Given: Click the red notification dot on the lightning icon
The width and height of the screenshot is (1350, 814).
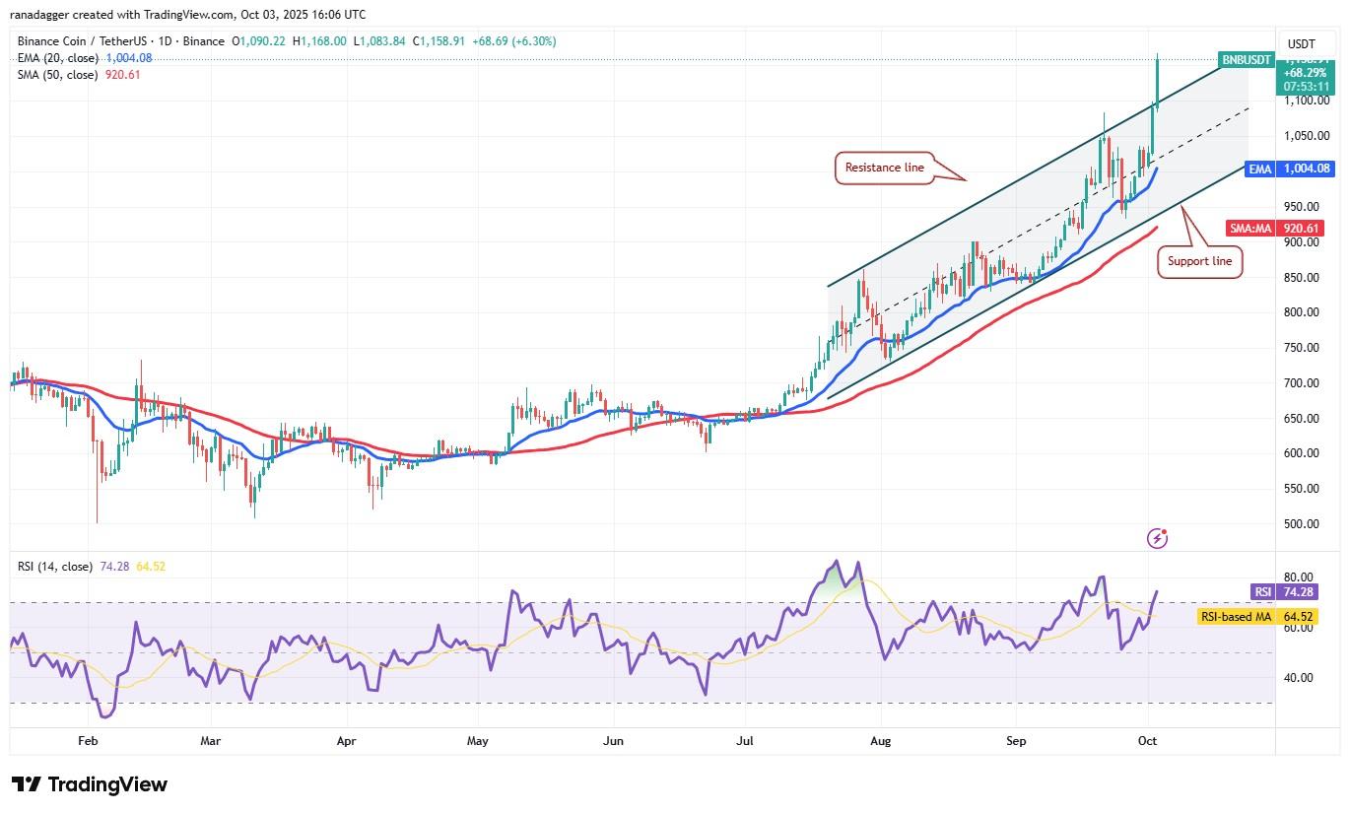Looking at the screenshot, I should pyautogui.click(x=1165, y=530).
